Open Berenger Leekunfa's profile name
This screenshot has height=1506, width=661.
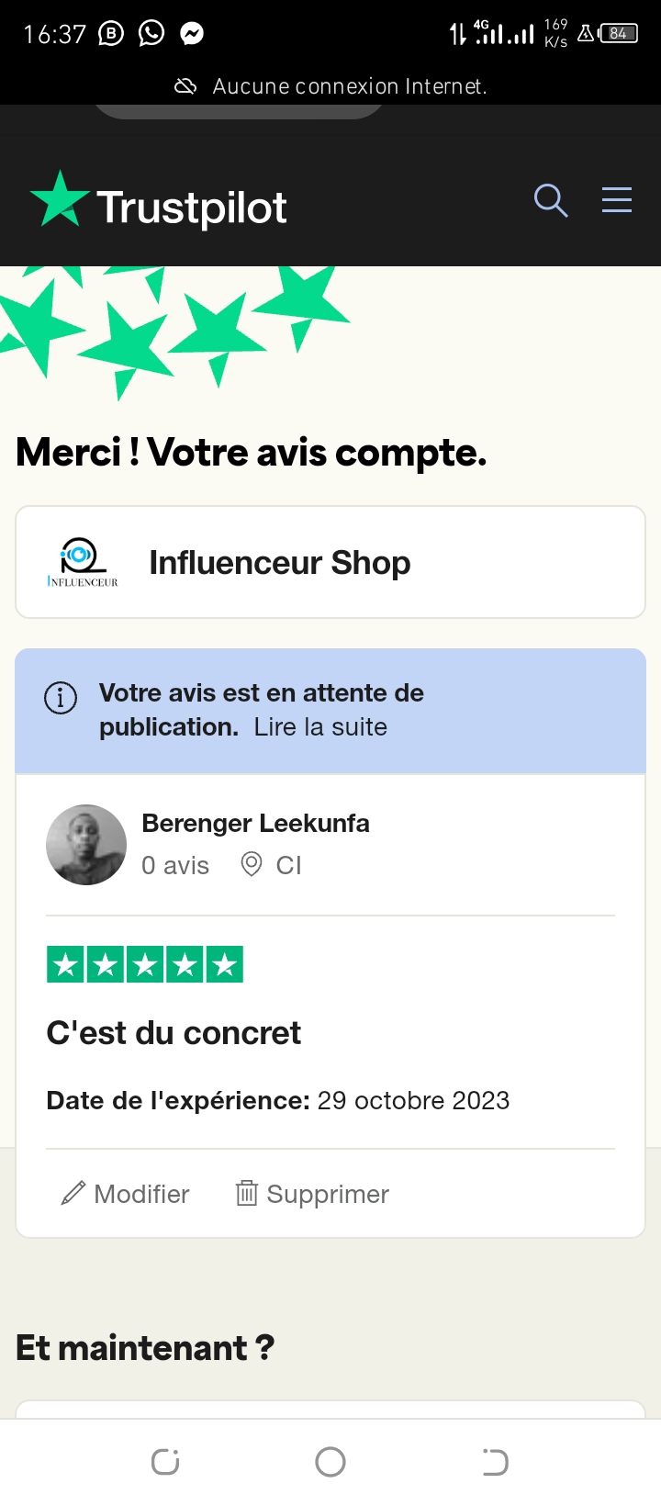pyautogui.click(x=255, y=823)
